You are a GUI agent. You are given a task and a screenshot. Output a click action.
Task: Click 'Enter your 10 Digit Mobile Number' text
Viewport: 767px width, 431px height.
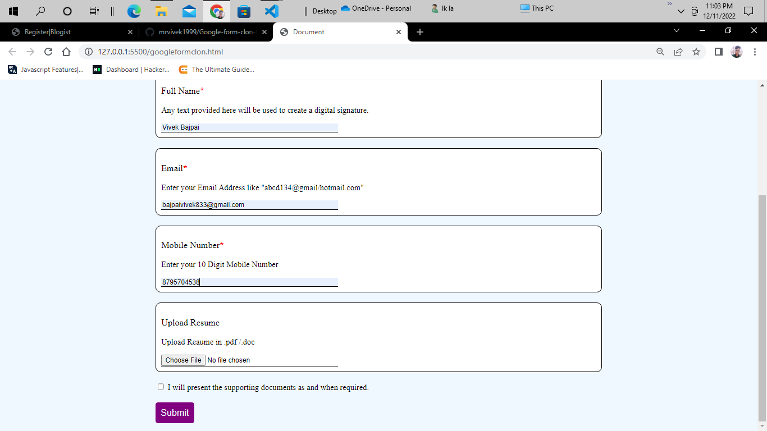(220, 264)
